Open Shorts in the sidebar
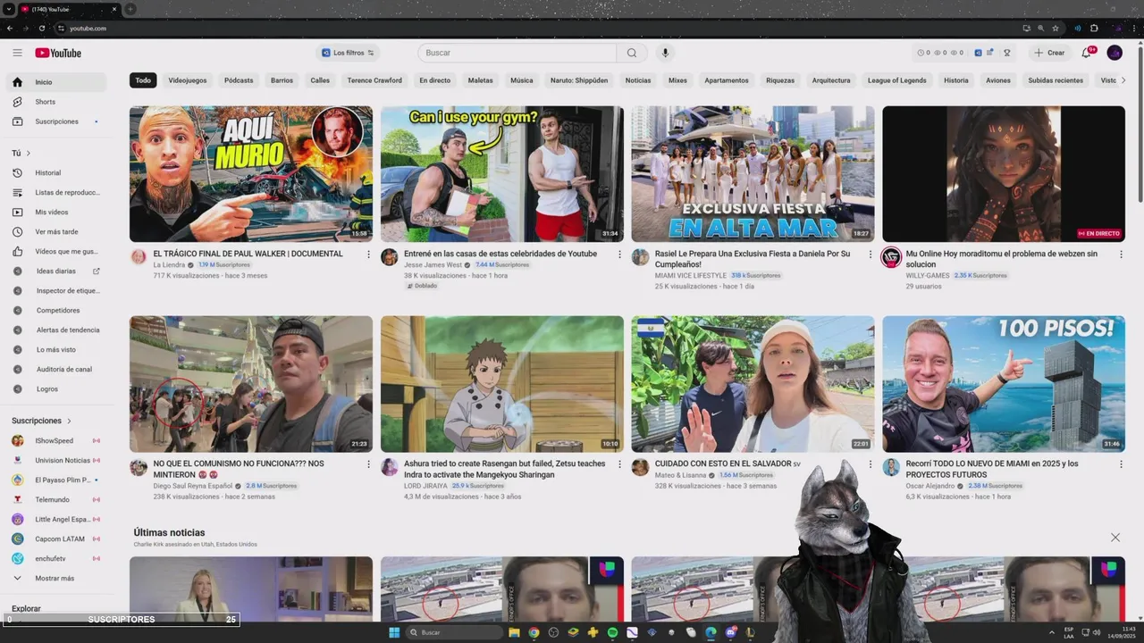 click(x=55, y=102)
